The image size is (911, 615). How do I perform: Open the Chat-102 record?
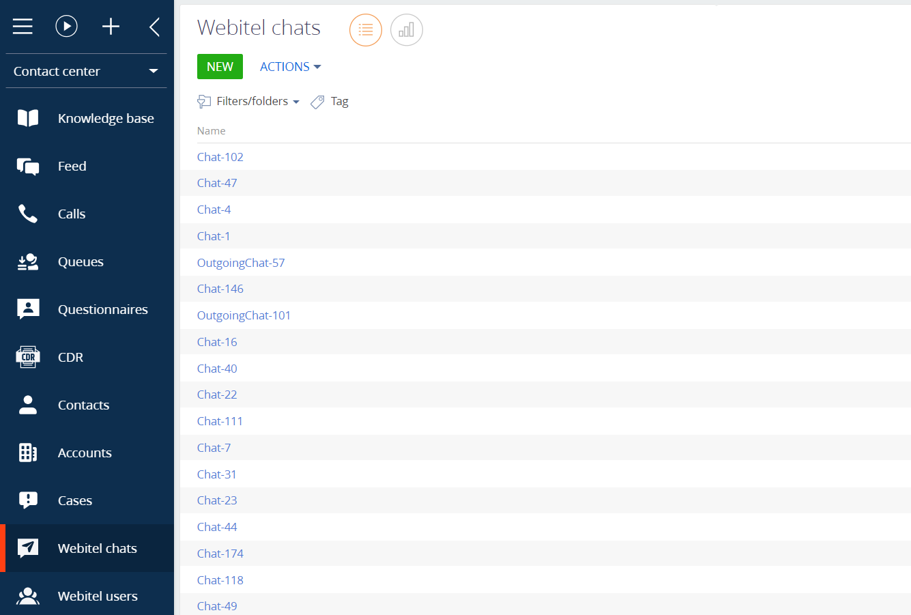click(220, 157)
